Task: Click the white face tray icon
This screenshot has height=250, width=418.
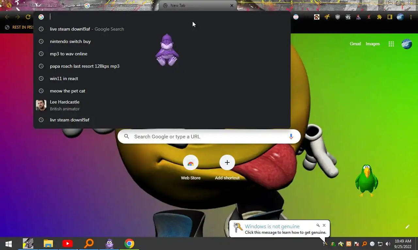Action: click(372, 244)
